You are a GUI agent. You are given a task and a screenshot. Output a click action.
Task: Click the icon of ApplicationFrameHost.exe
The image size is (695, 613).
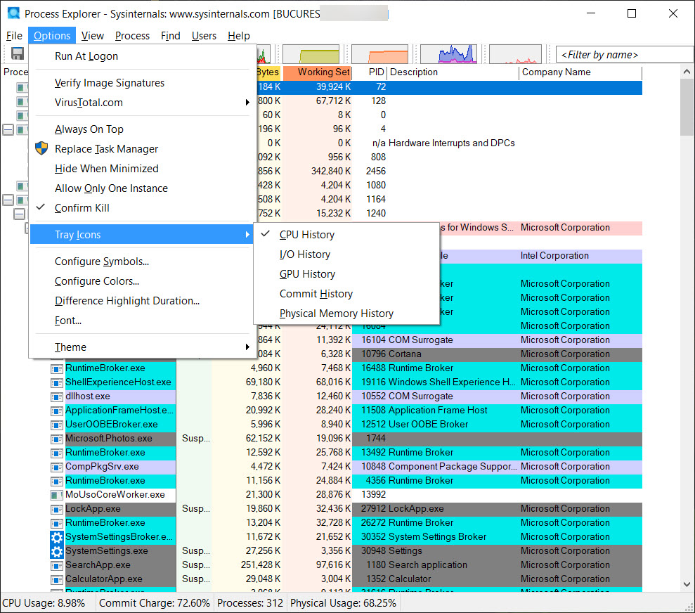click(x=57, y=411)
